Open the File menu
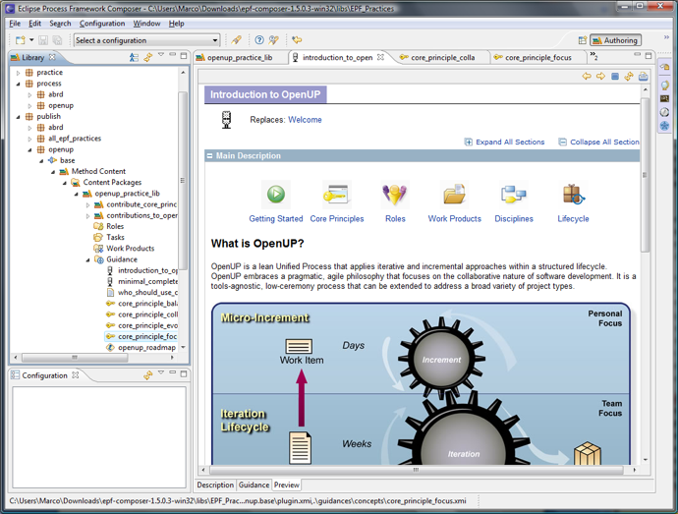678x514 pixels. pos(15,24)
